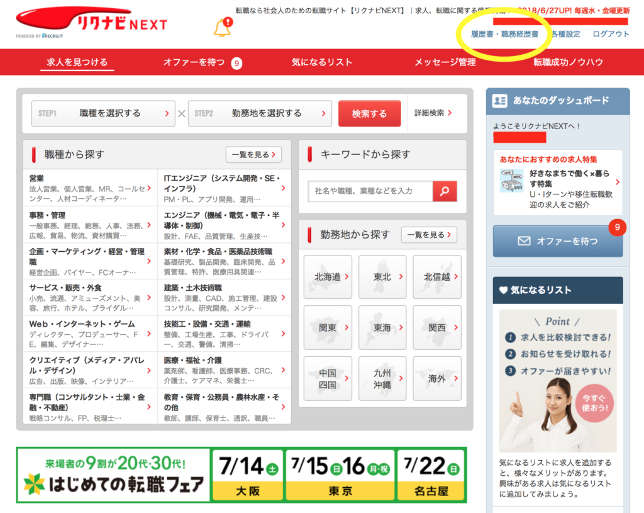Open 教育・保育・公務員・農林水産 category
644x513 pixels.
click(225, 407)
